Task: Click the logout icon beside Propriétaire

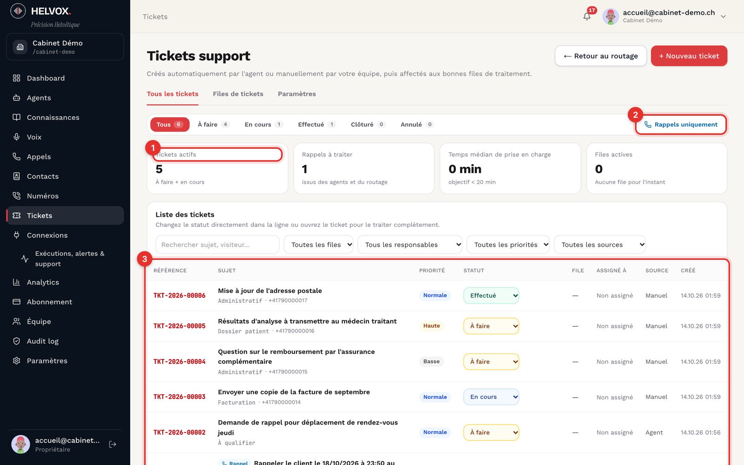Action: pos(113,445)
